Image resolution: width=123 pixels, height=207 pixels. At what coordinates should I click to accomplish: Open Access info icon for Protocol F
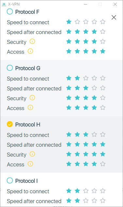coord(30,51)
